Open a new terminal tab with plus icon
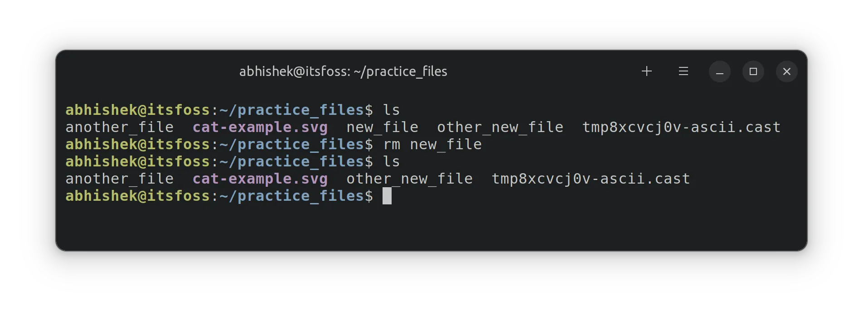The width and height of the screenshot is (863, 312). tap(647, 71)
